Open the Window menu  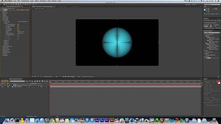pyautogui.click(x=54, y=1)
